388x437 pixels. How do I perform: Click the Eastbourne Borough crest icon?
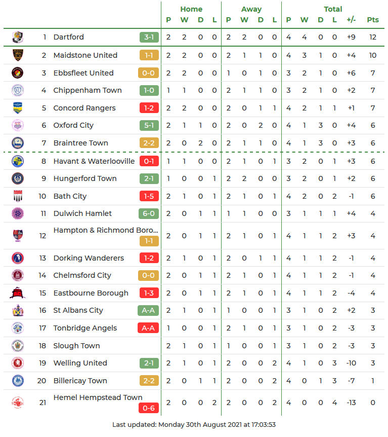click(17, 293)
